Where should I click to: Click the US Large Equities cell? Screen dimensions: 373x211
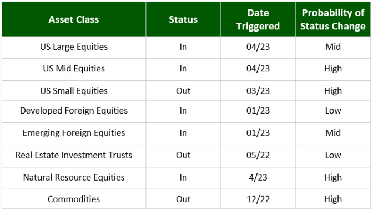click(74, 47)
